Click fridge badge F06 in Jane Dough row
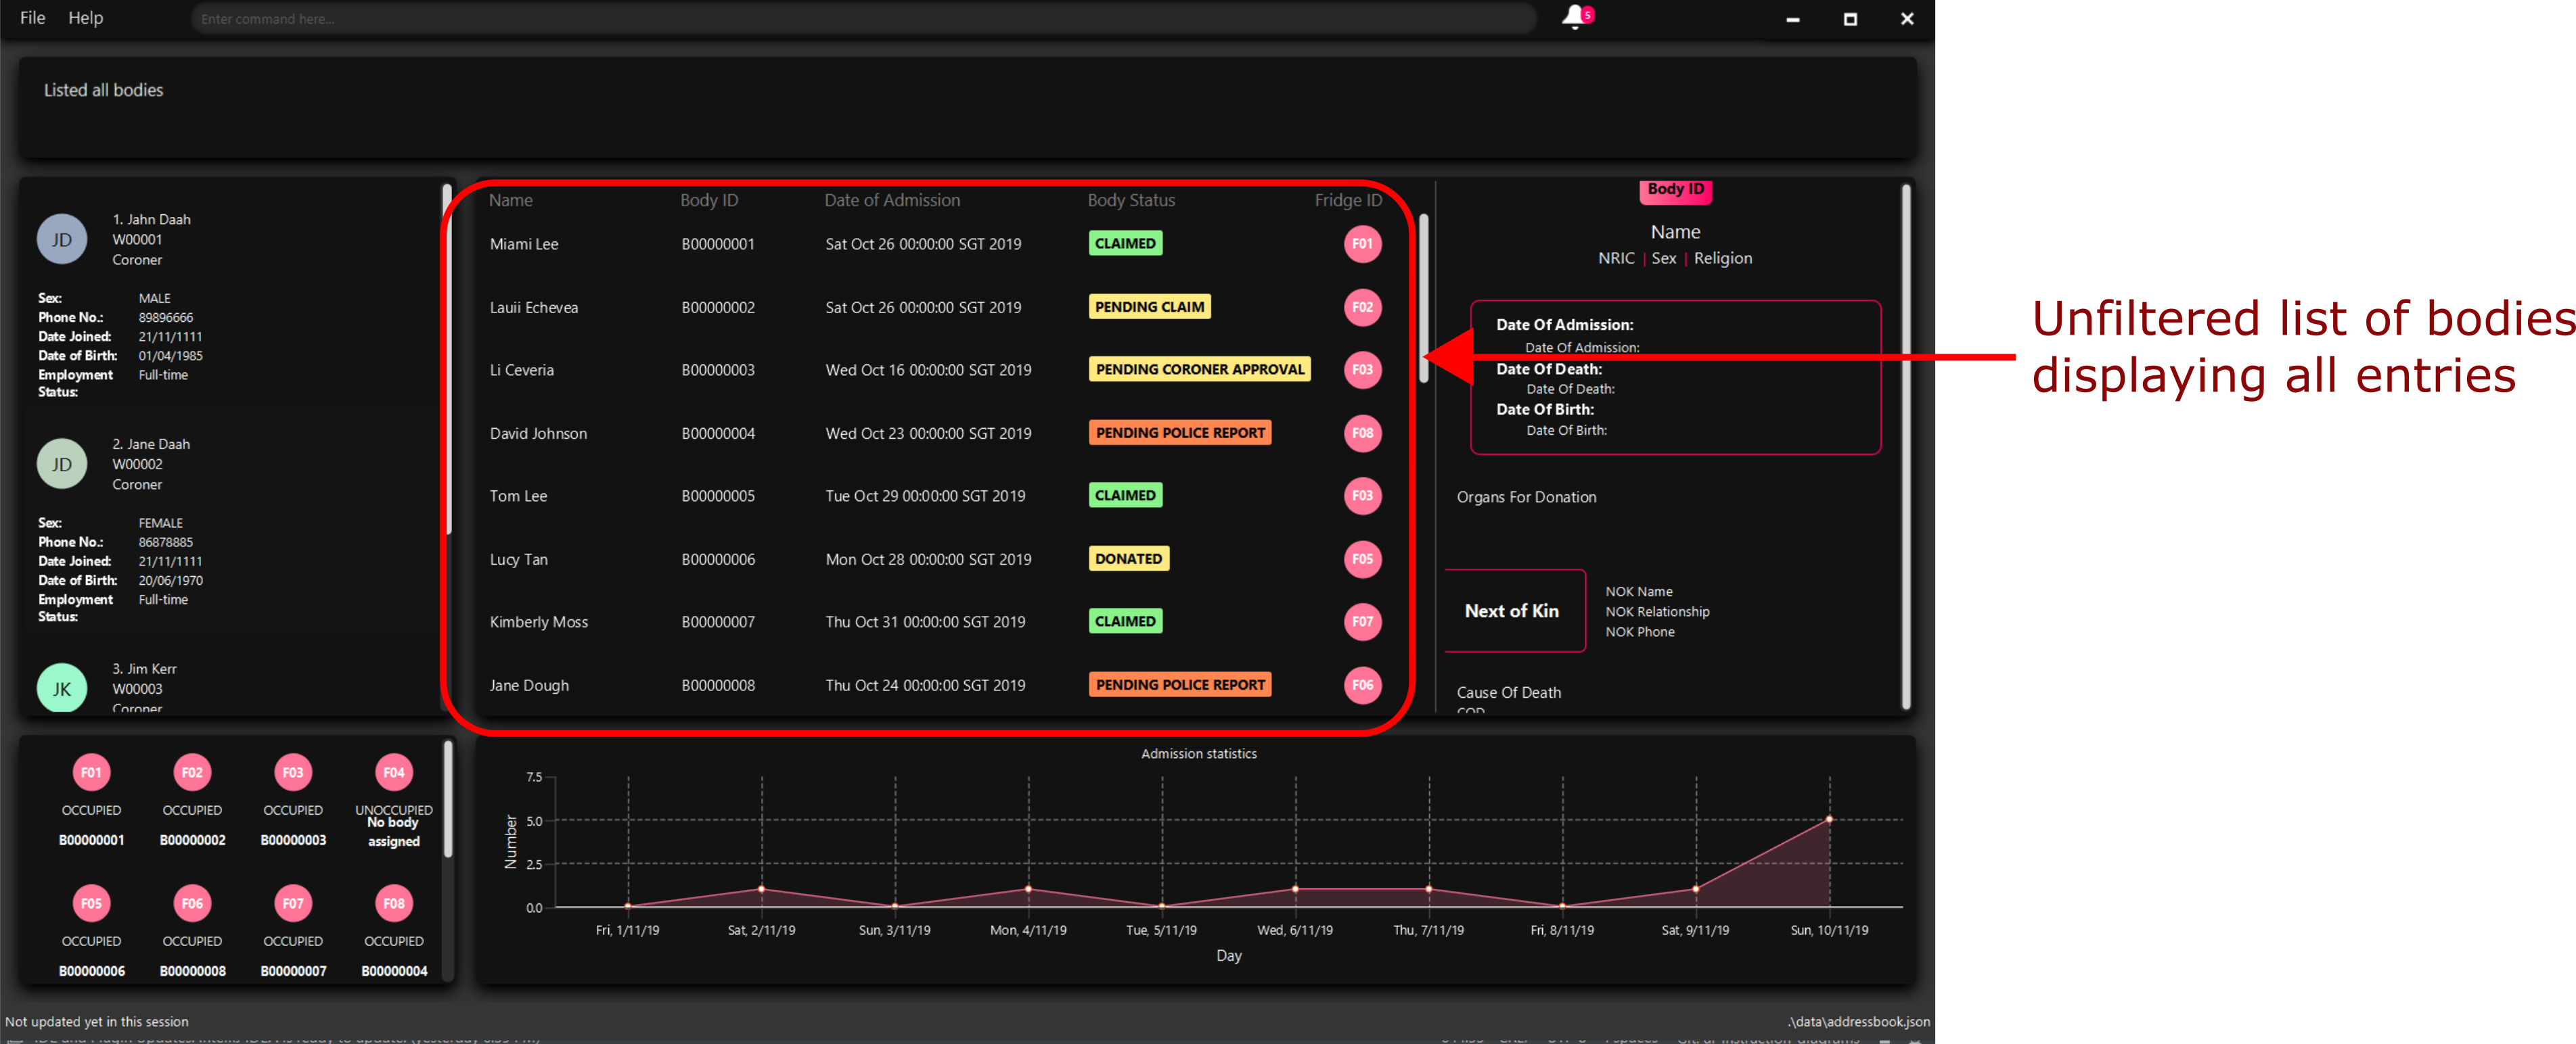Viewport: 2576px width, 1044px height. [1362, 684]
